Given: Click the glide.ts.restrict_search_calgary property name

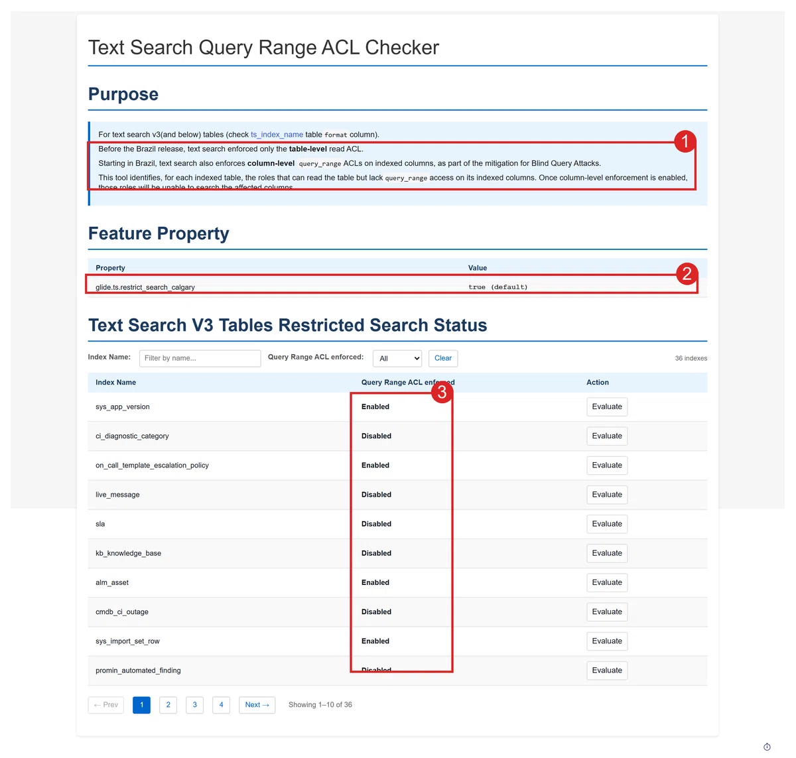Looking at the screenshot, I should [x=145, y=287].
